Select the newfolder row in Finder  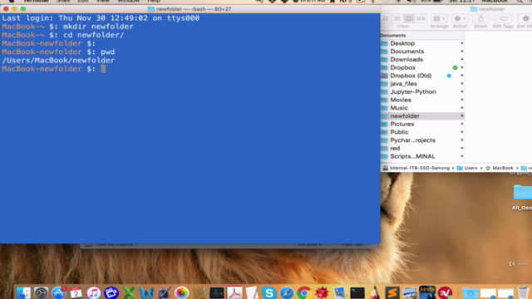point(422,116)
